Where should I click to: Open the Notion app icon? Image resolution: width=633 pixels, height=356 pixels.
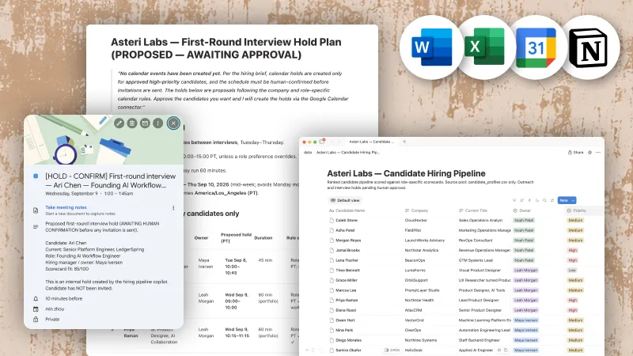click(588, 47)
